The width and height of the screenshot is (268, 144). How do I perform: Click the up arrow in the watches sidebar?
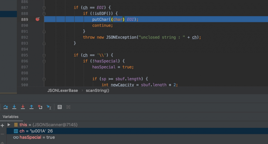(2, 143)
